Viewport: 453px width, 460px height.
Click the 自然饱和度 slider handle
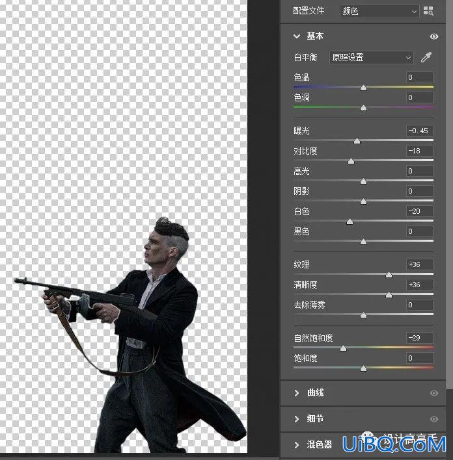pyautogui.click(x=343, y=348)
